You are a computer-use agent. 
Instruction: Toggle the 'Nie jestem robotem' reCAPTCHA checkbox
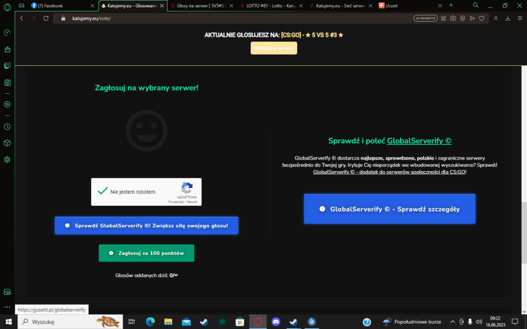click(103, 192)
